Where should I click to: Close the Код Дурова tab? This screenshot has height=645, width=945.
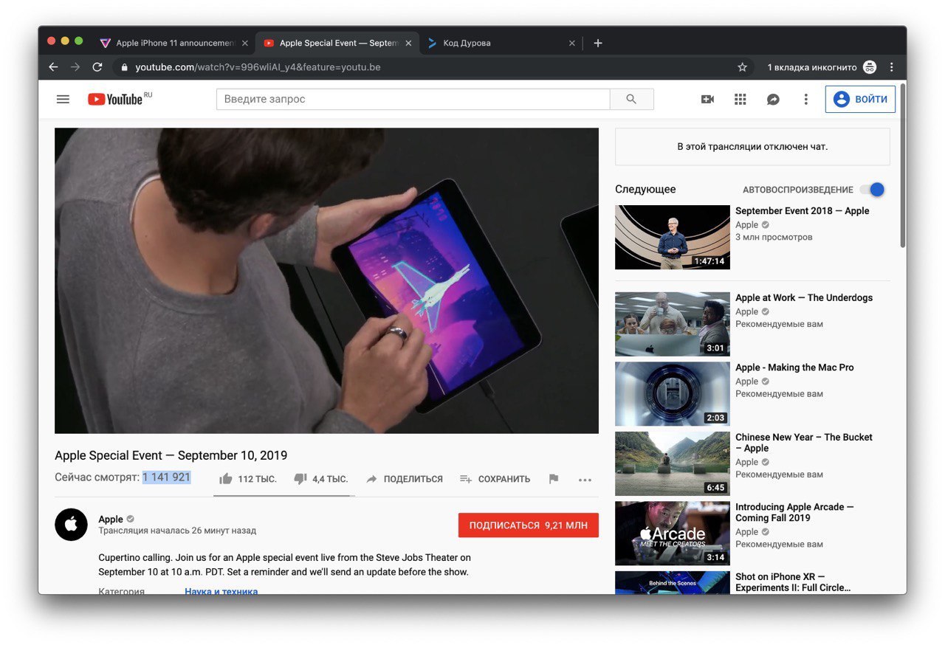571,43
